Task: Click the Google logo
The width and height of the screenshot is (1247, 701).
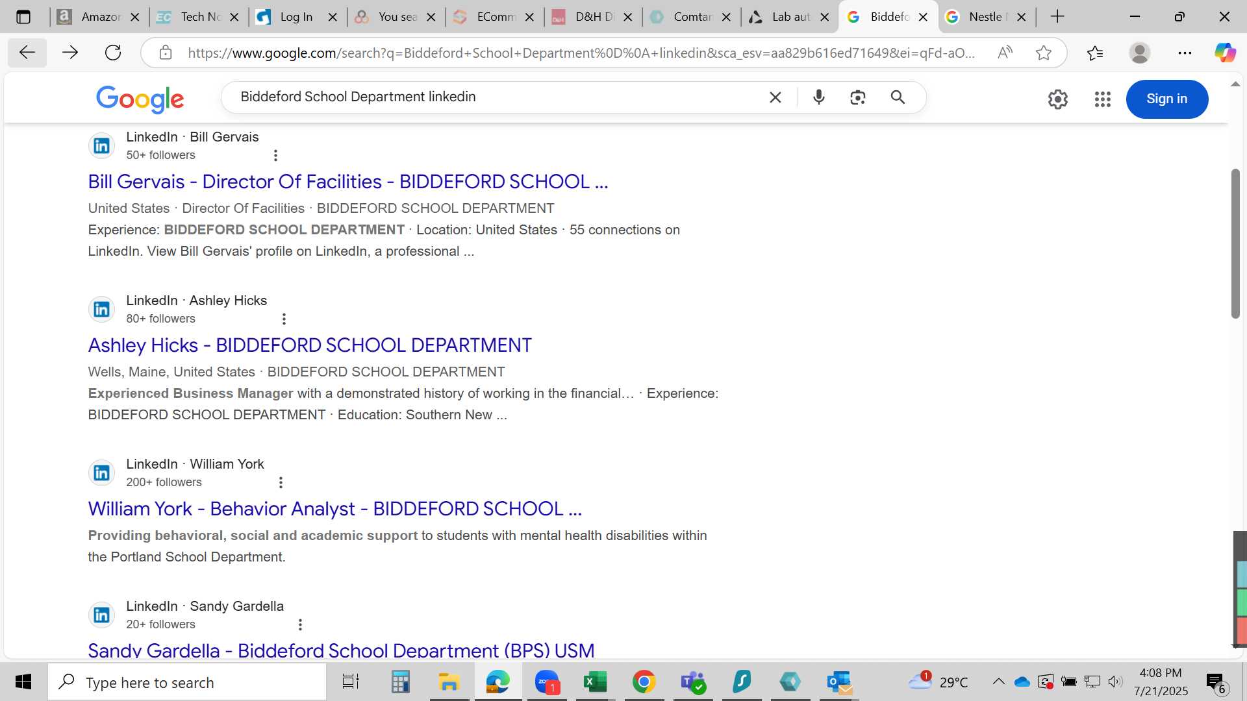Action: point(140,99)
